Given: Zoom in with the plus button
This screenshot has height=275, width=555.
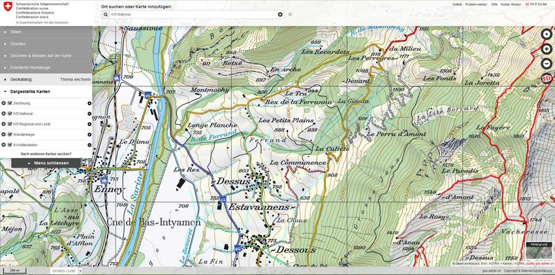Looking at the screenshot, I should point(547,49).
